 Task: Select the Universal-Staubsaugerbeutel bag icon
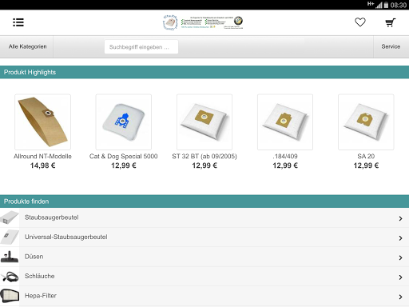[10, 237]
